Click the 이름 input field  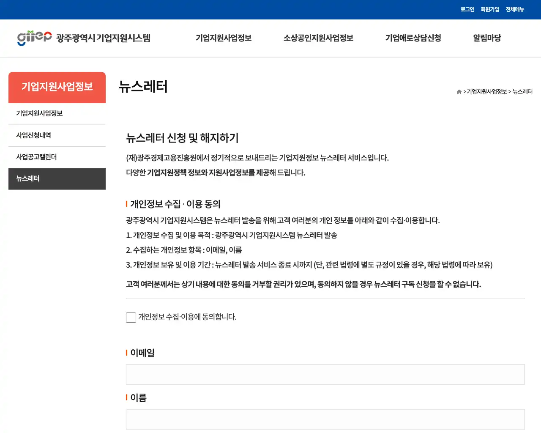pyautogui.click(x=325, y=419)
